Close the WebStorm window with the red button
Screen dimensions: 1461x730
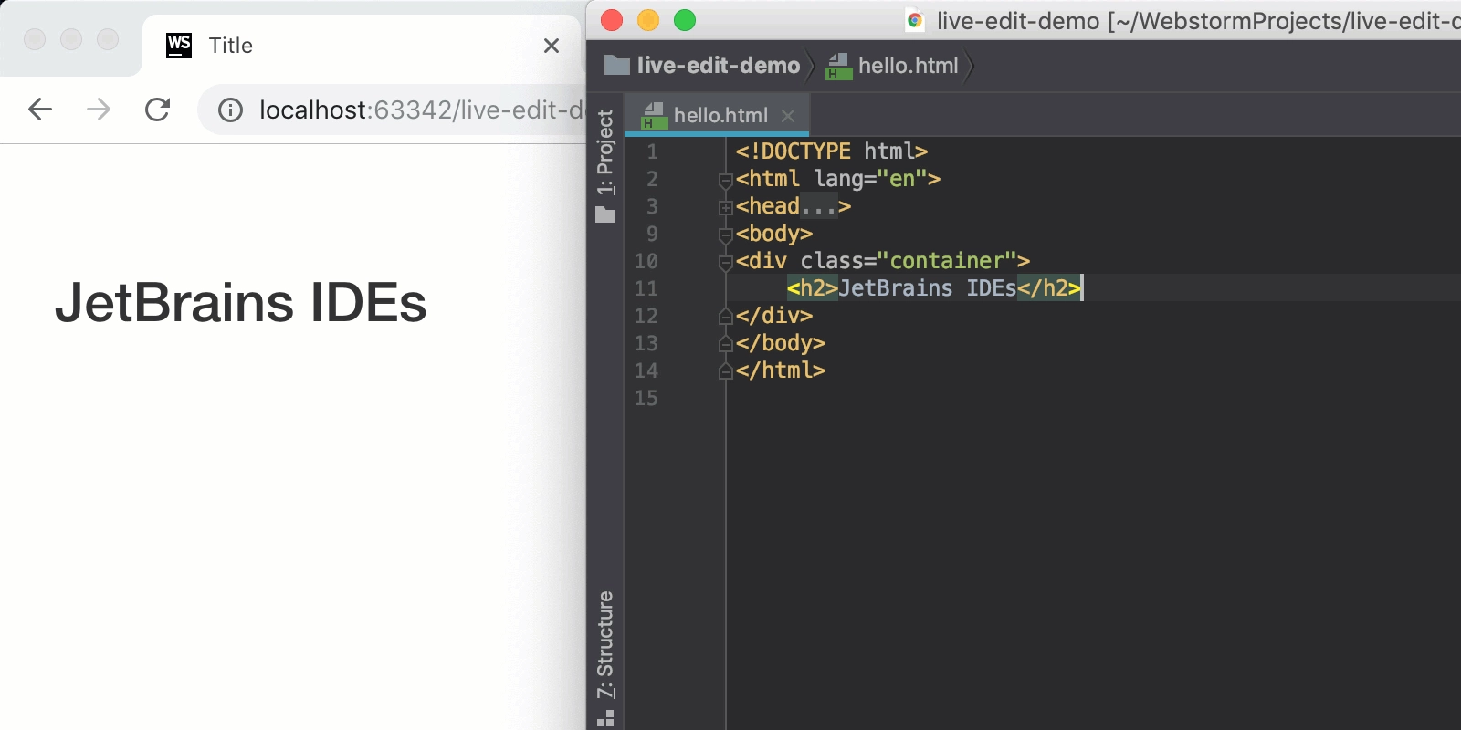(612, 20)
